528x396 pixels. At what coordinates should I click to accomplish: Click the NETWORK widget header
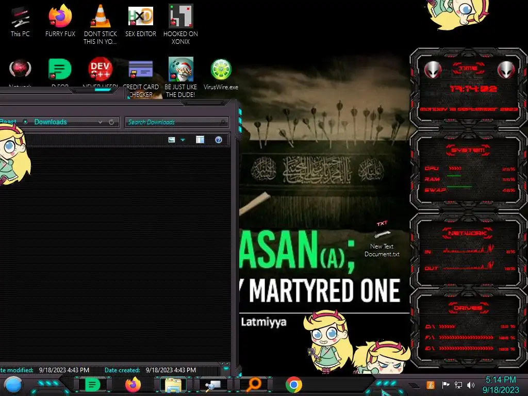[468, 233]
